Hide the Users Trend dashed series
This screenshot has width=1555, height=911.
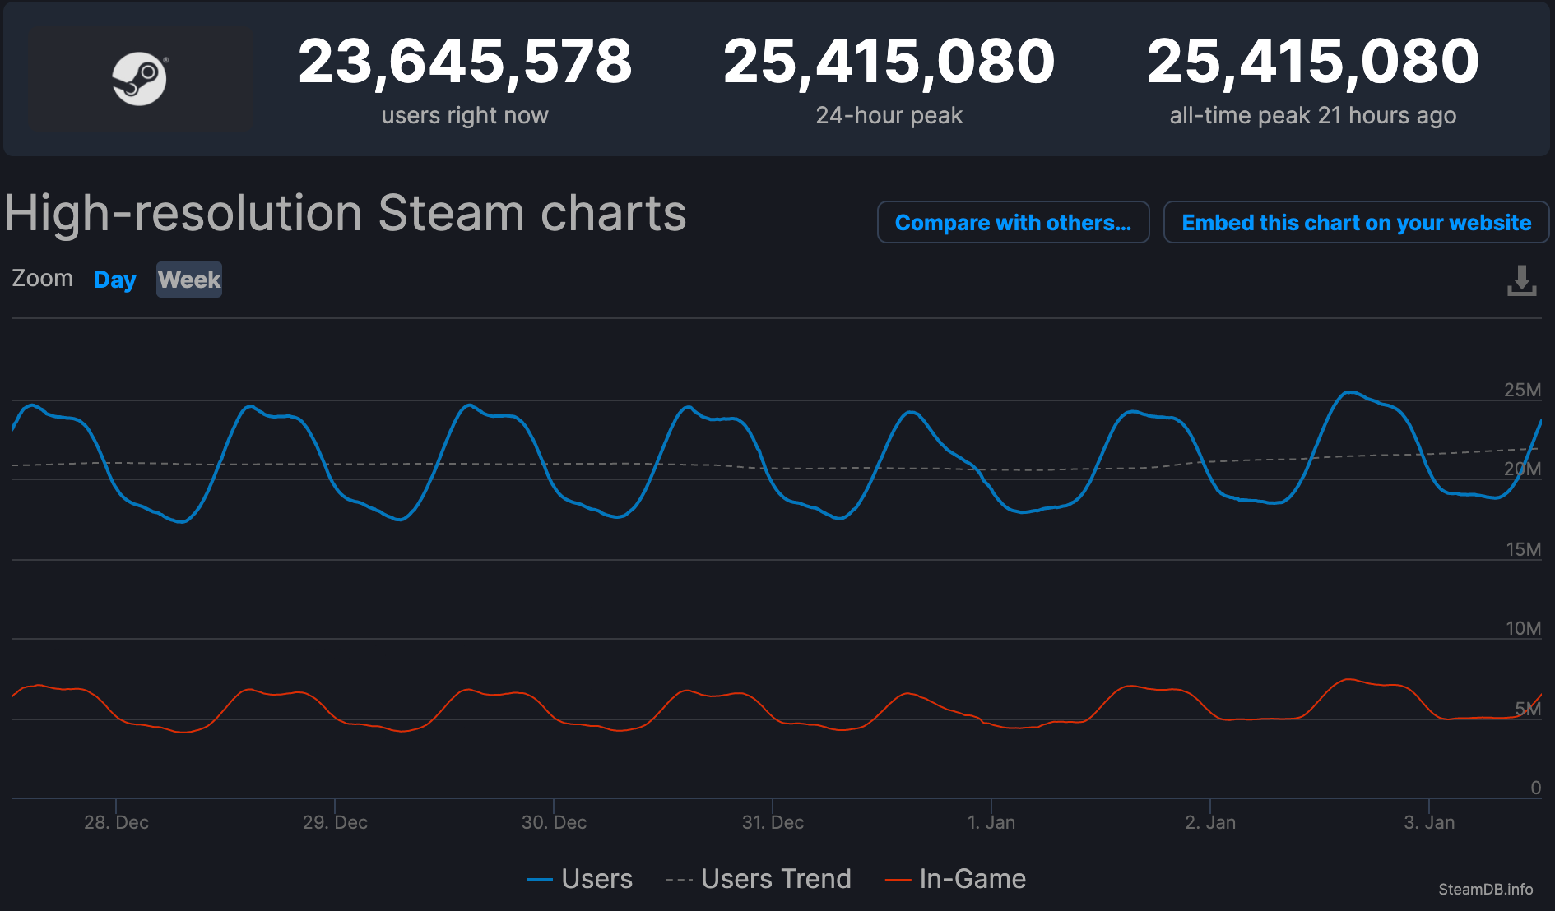759,879
